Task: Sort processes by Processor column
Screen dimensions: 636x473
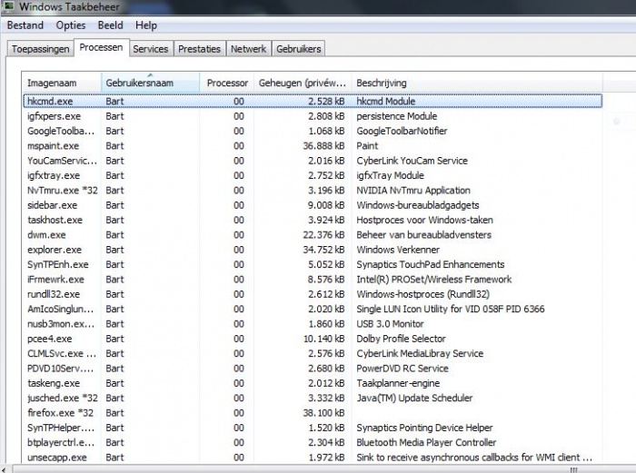Action: [x=226, y=83]
